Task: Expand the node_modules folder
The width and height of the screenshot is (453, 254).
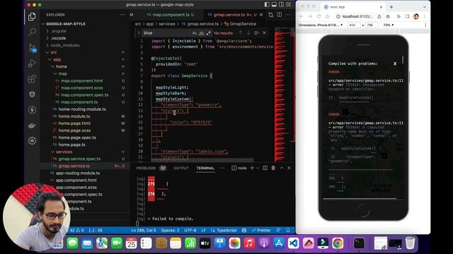Action: (65, 45)
